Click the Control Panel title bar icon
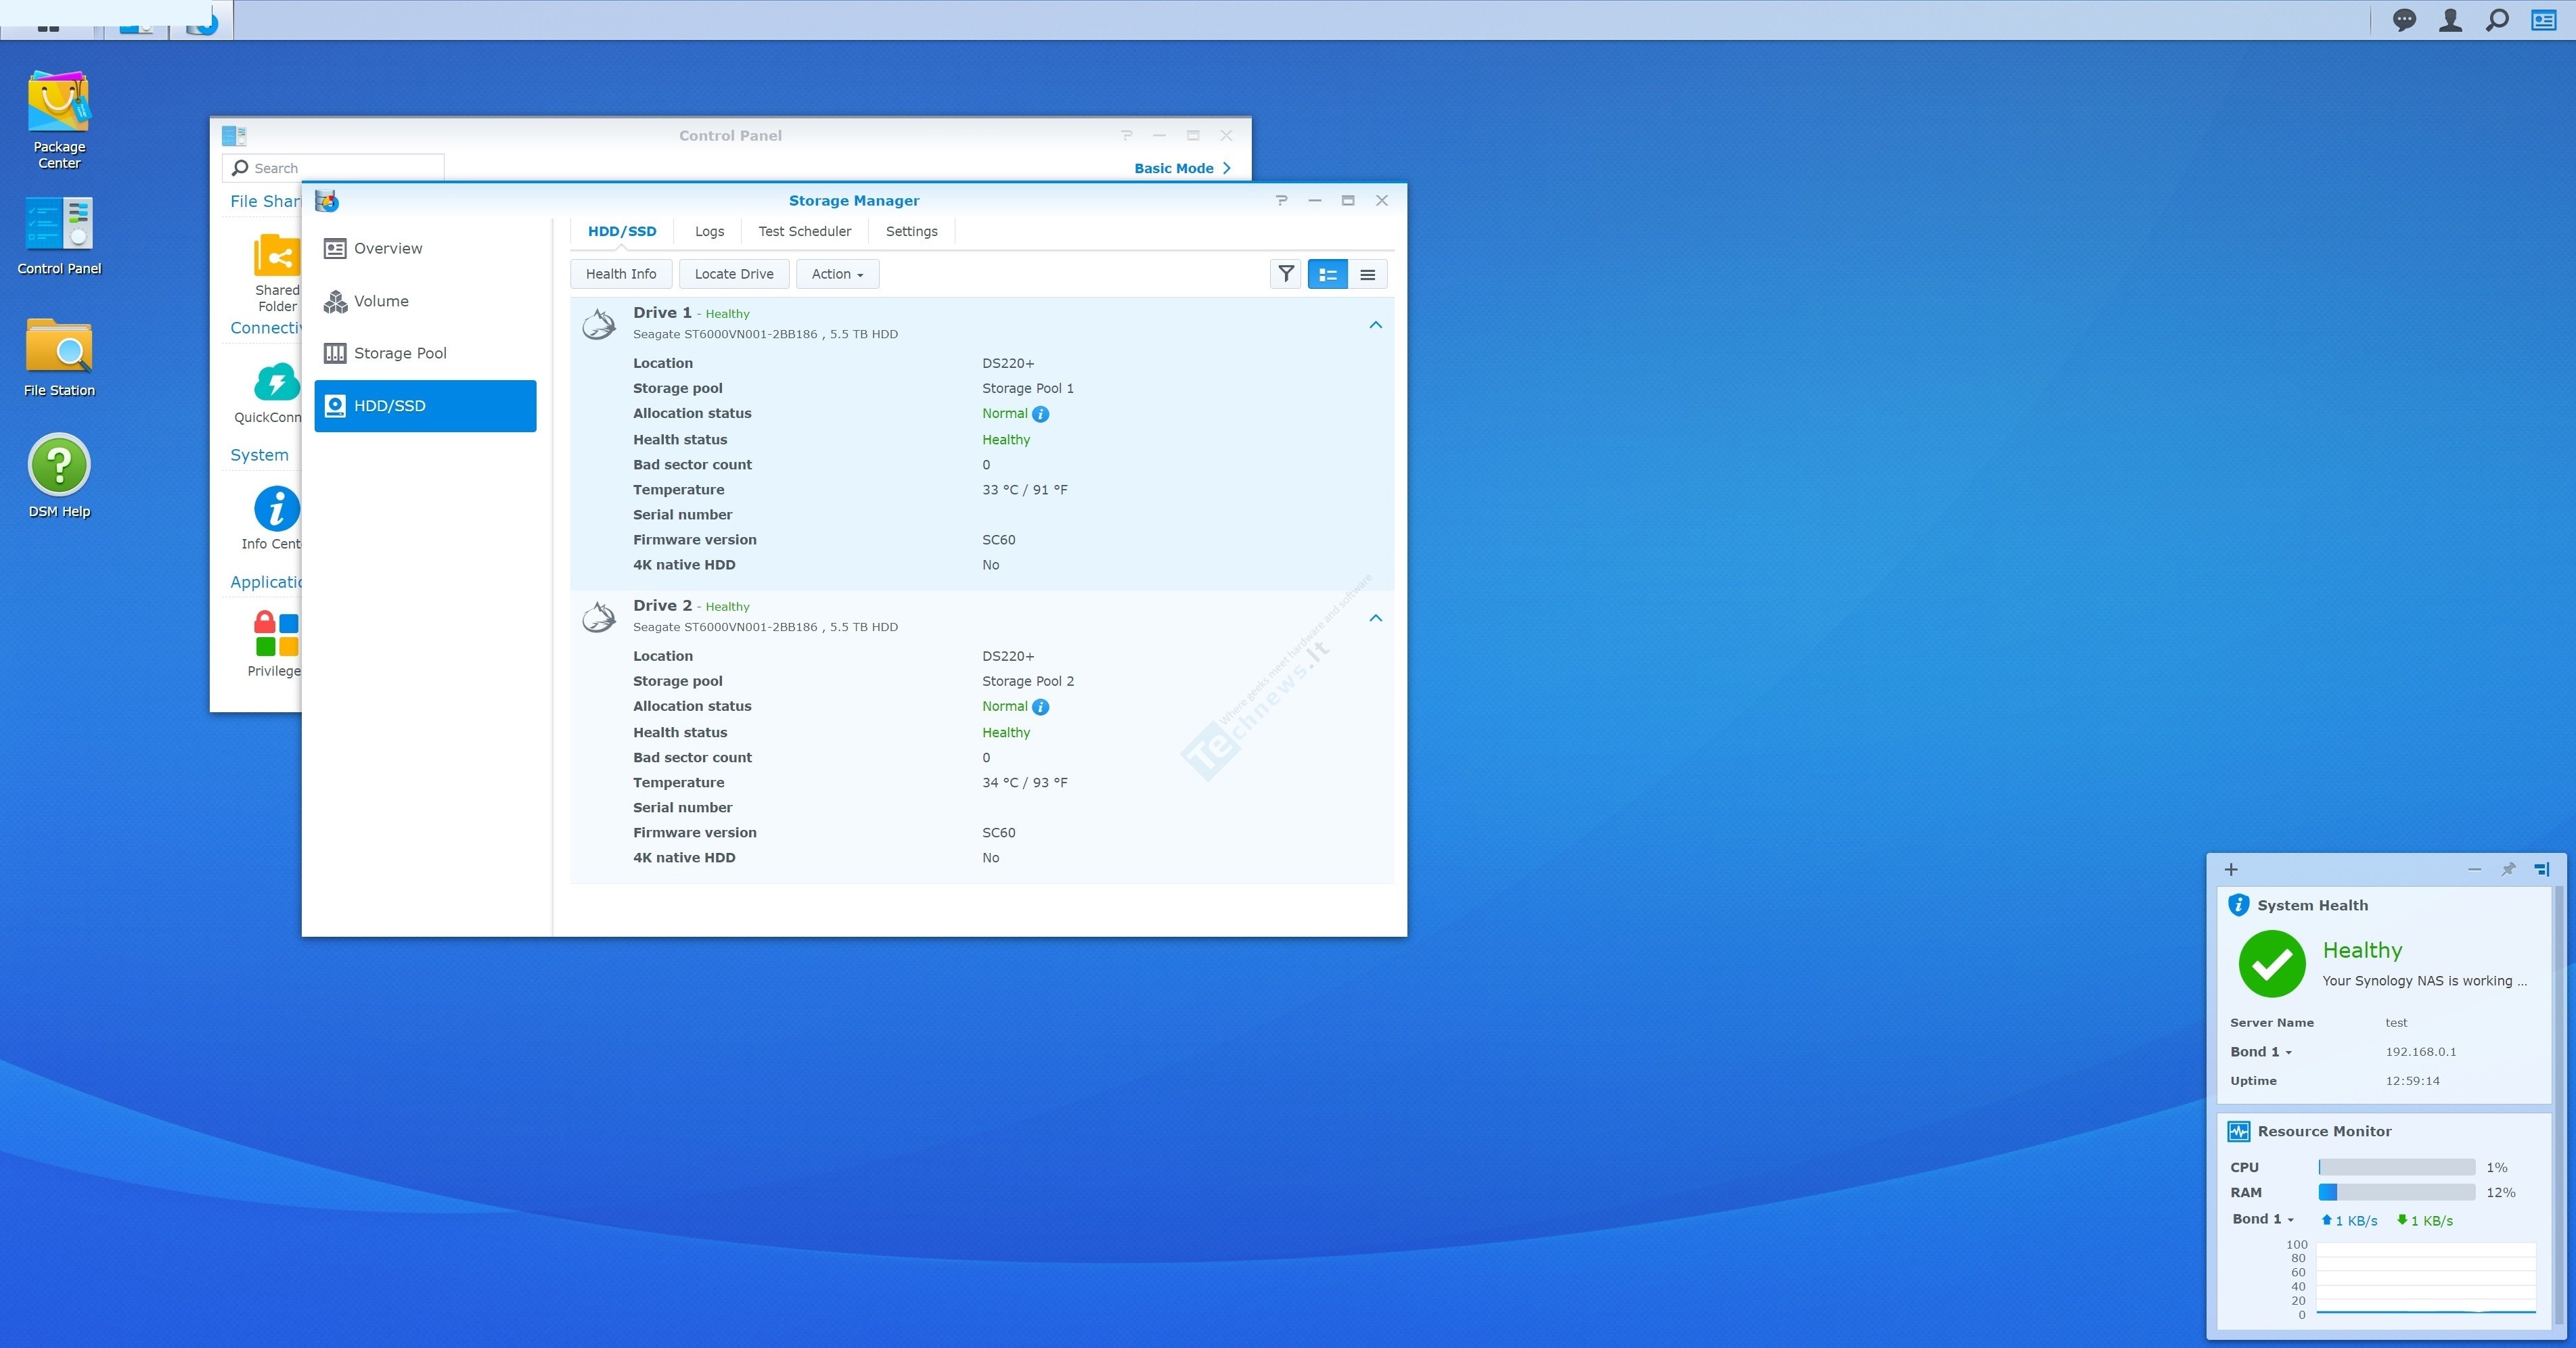The height and width of the screenshot is (1348, 2576). pos(234,135)
